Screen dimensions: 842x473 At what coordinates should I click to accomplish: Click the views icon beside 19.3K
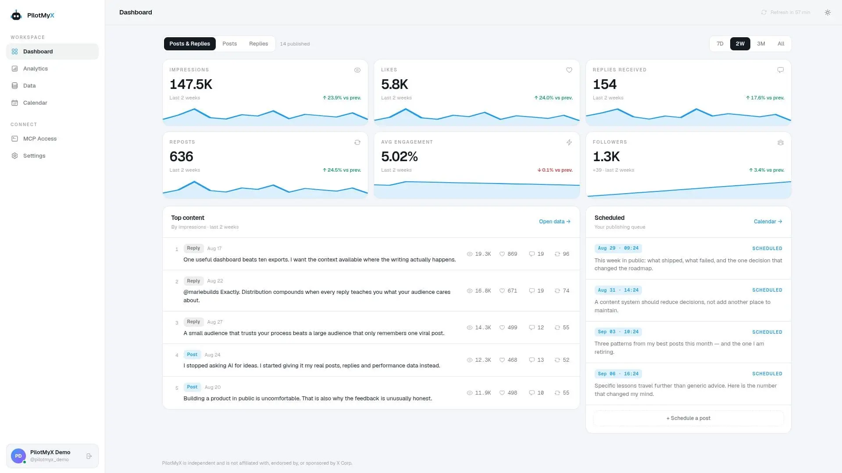click(x=470, y=254)
